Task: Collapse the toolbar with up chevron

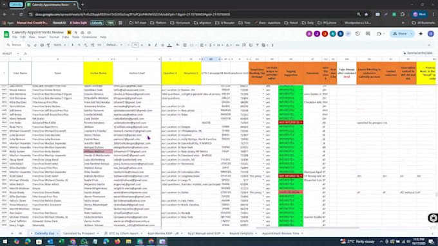Action: [429, 45]
